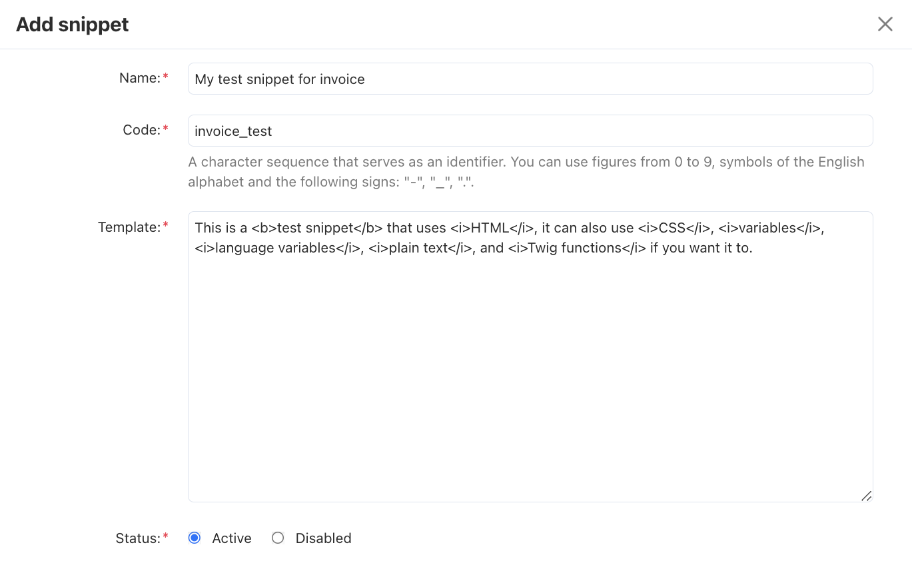
Task: Click the "Active" label text
Action: [232, 538]
